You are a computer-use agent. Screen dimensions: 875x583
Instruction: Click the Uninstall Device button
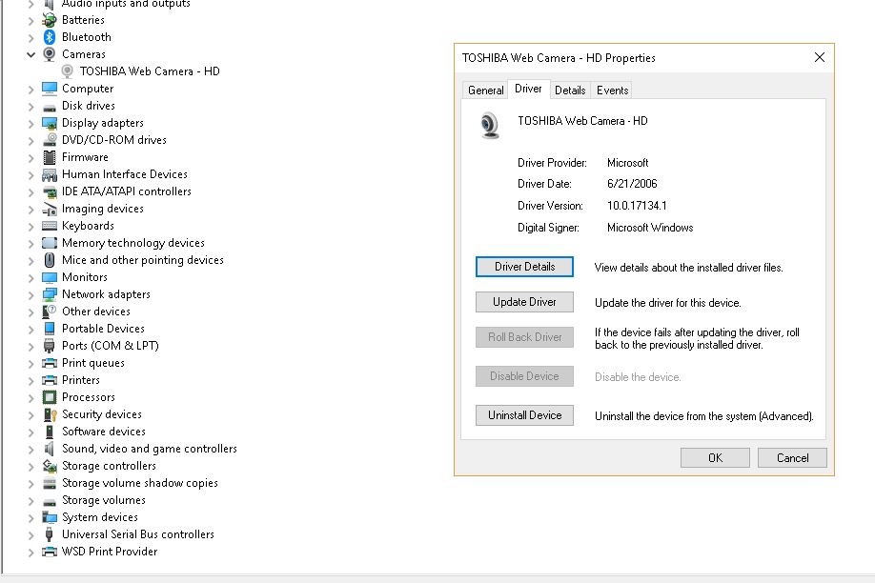[524, 415]
